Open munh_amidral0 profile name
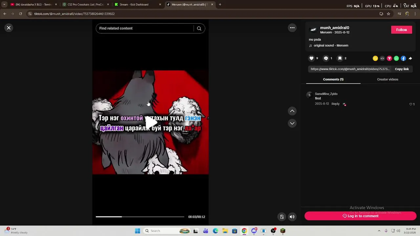 click(334, 28)
